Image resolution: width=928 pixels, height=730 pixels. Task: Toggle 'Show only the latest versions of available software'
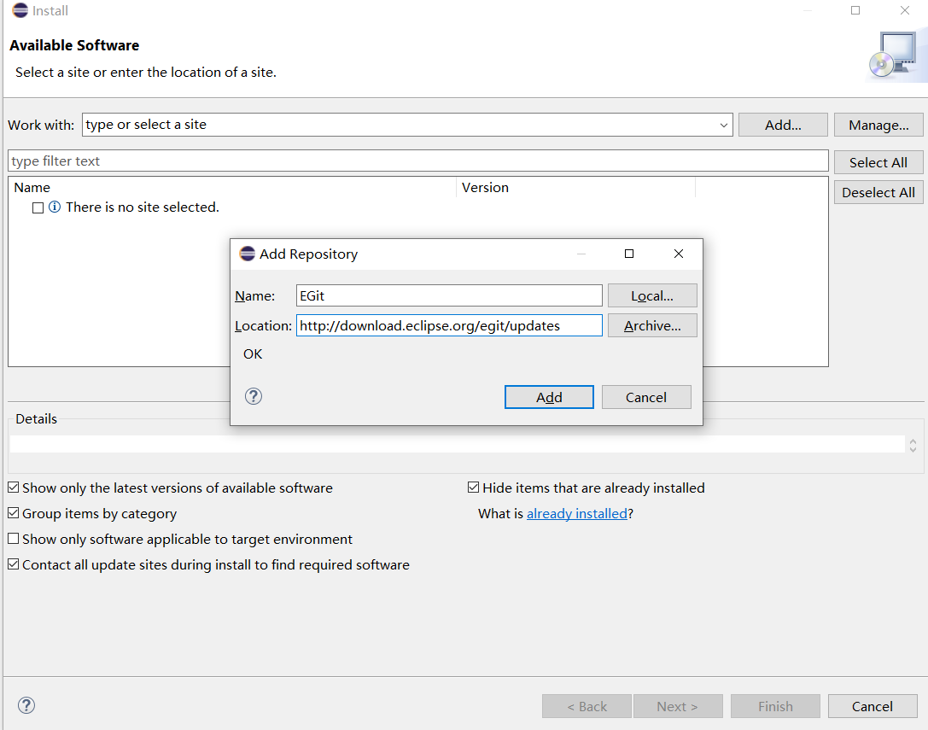14,488
